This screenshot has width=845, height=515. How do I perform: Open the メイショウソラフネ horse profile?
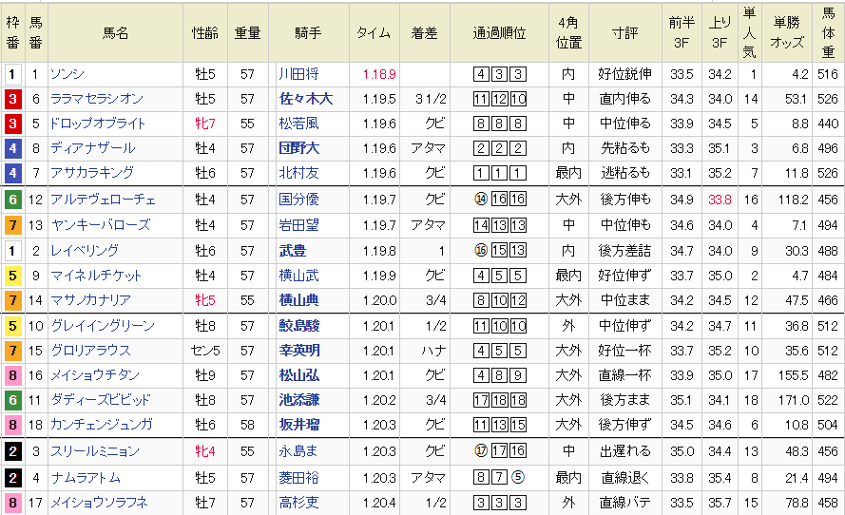click(x=100, y=502)
